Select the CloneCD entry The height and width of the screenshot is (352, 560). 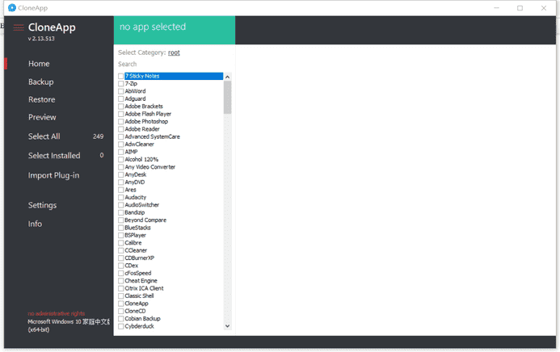coord(135,312)
